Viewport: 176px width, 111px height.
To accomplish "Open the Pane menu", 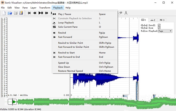I will point(25,8).
